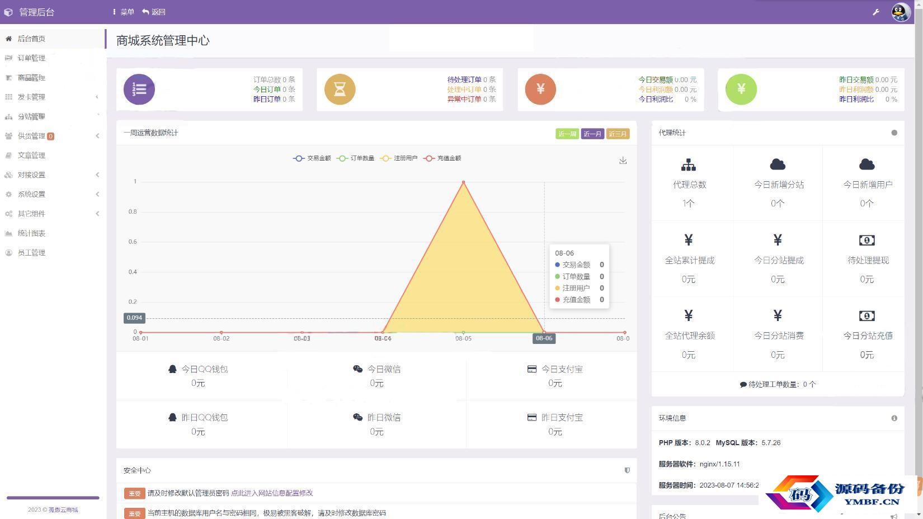Open 商品管理 in the sidebar
923x519 pixels.
tap(53, 78)
